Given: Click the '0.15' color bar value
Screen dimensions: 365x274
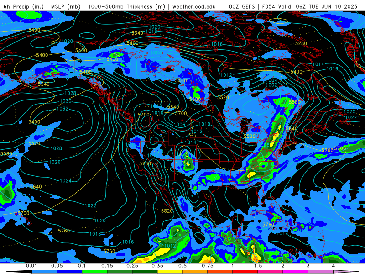Looking at the screenshot, I should click(107, 266).
